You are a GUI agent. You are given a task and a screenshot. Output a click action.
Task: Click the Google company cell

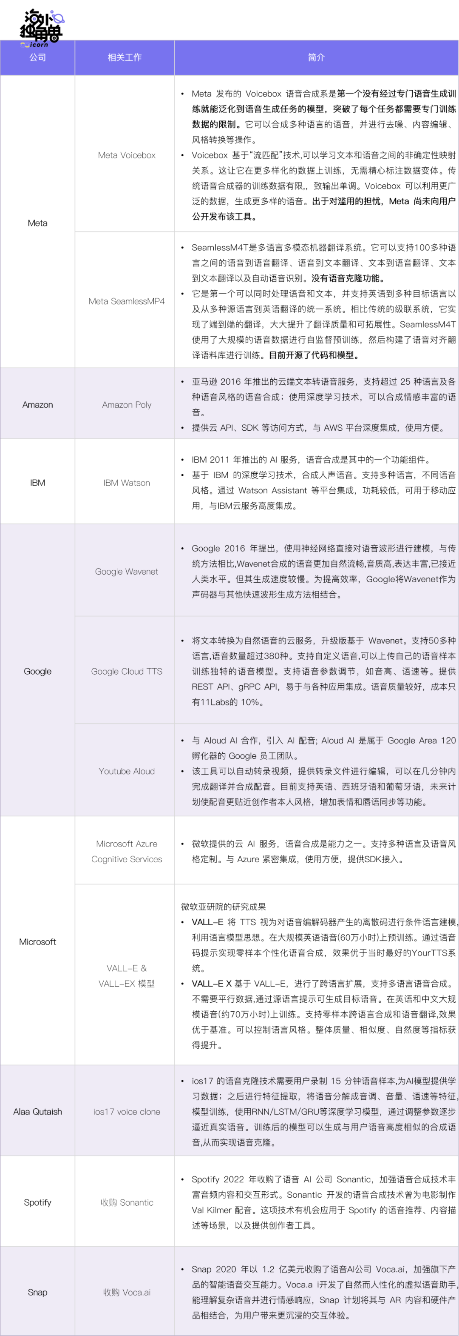[37, 671]
